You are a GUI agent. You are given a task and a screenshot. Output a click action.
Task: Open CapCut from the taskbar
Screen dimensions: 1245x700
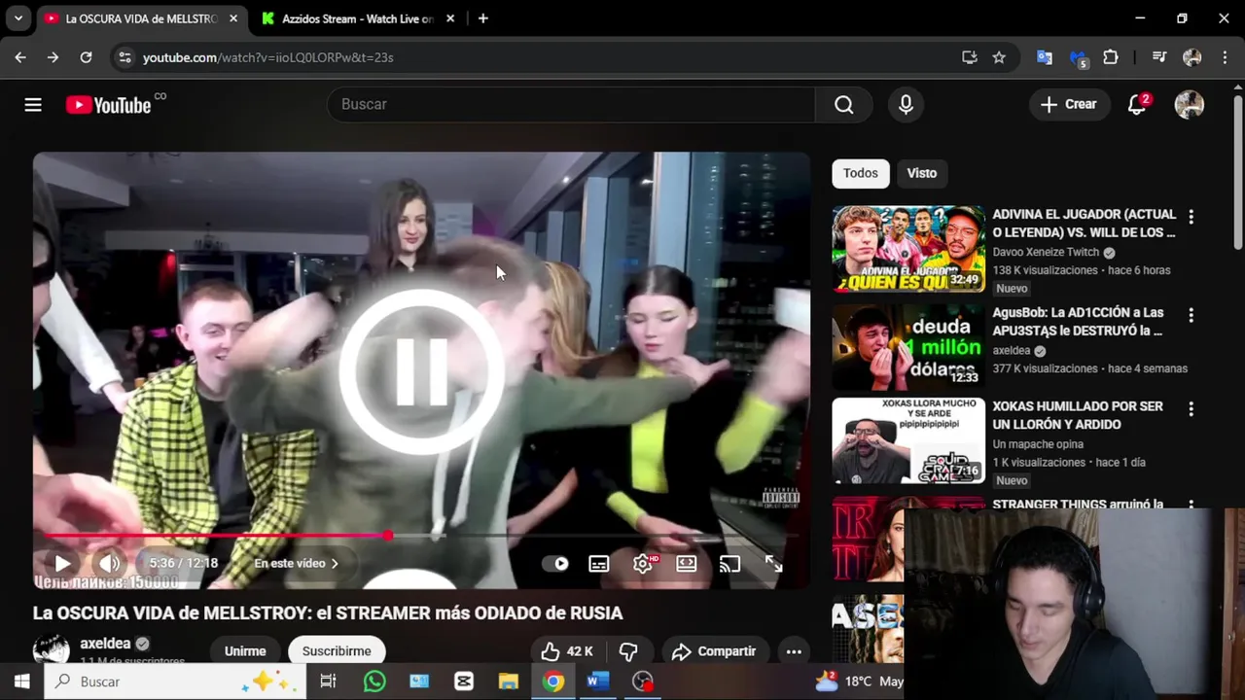[x=464, y=682]
